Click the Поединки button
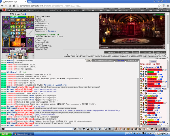The width and height of the screenshot is (170, 136). click(x=111, y=52)
